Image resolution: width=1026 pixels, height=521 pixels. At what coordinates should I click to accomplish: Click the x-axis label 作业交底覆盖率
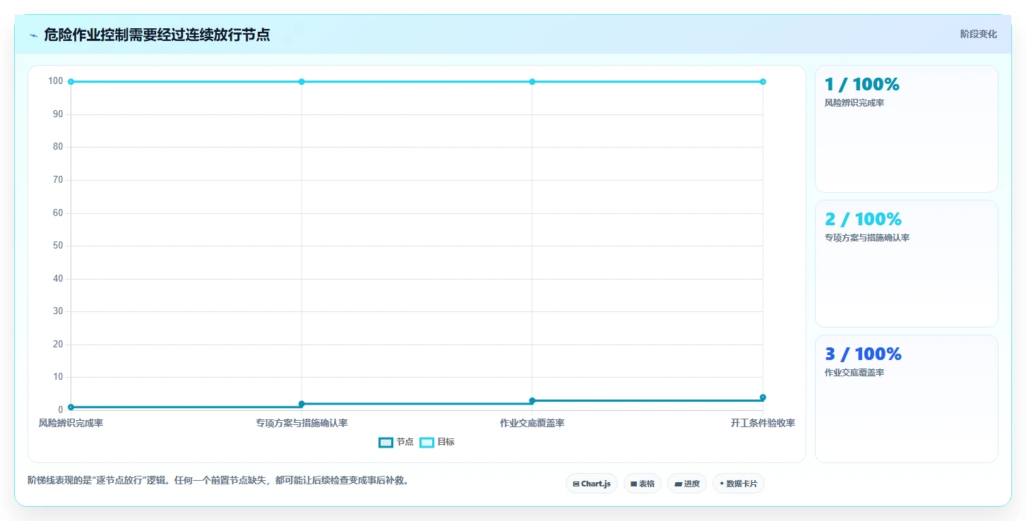pyautogui.click(x=532, y=424)
